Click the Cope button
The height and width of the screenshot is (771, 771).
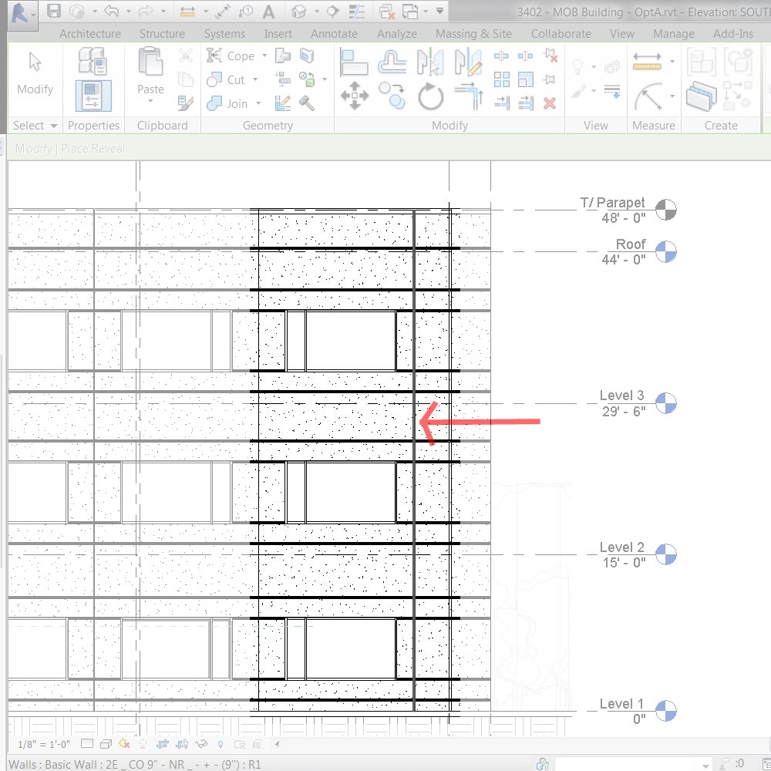point(230,56)
